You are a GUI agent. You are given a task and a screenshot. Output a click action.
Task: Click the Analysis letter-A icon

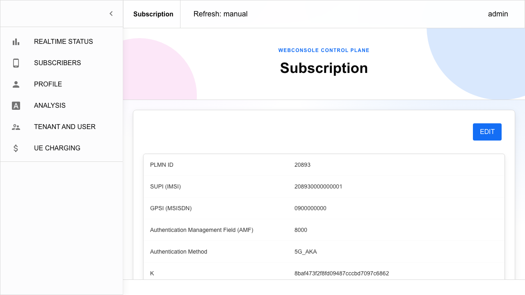point(16,106)
